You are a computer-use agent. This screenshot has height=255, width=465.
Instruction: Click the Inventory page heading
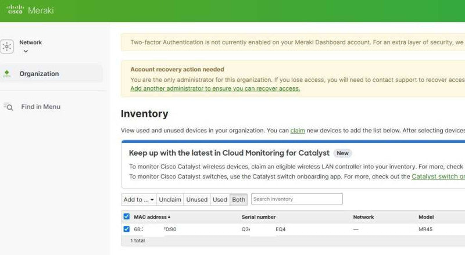click(144, 114)
